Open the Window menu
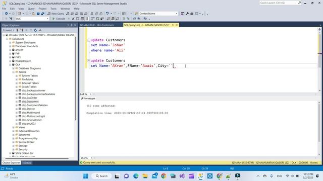The height and width of the screenshot is (181, 323). click(x=65, y=9)
